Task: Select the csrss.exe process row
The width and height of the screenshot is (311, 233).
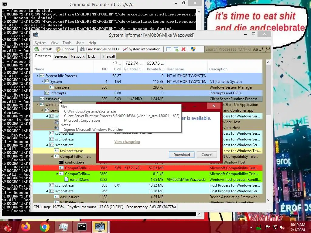Action: point(148,99)
